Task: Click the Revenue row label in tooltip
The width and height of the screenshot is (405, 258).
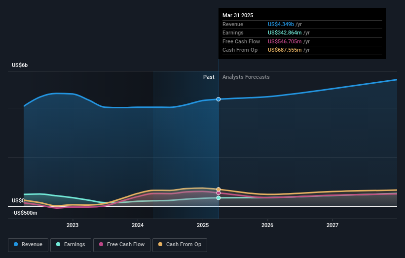Action: [x=233, y=24]
